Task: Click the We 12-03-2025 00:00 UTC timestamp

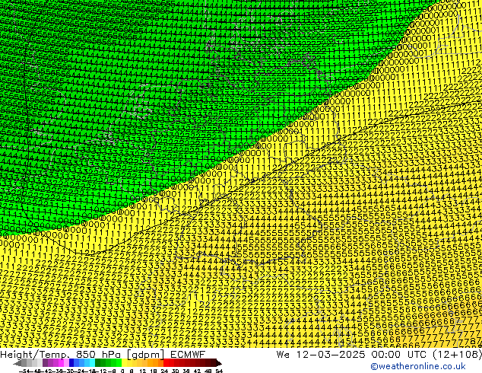Action: coord(379,355)
